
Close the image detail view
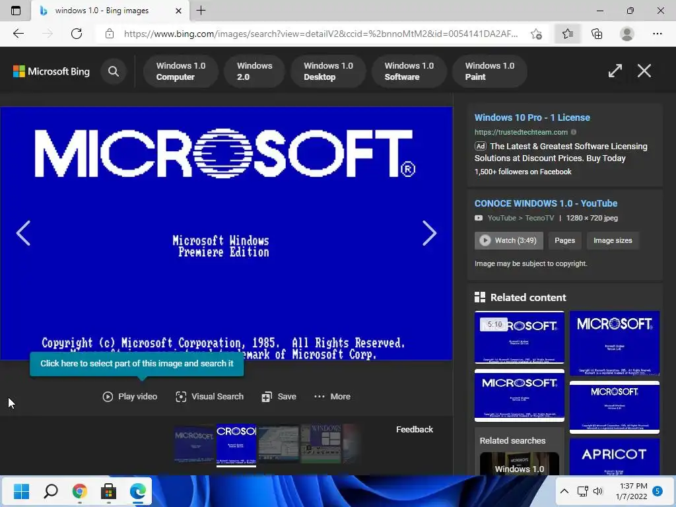(x=644, y=71)
